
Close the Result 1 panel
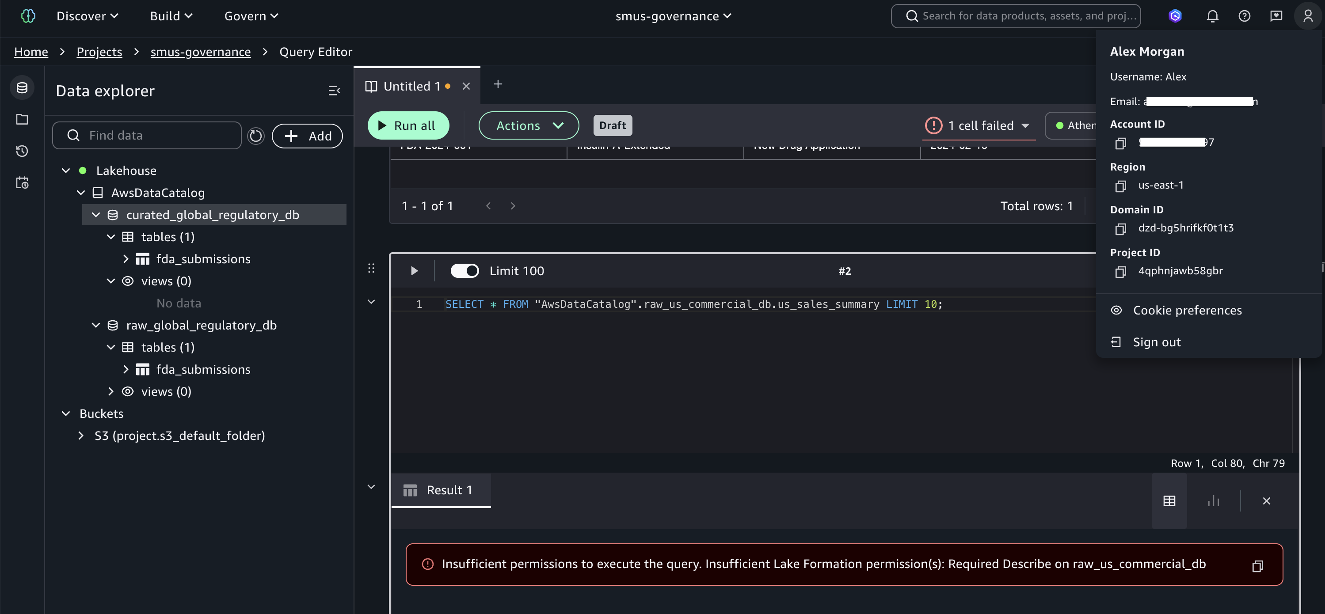(x=1266, y=501)
